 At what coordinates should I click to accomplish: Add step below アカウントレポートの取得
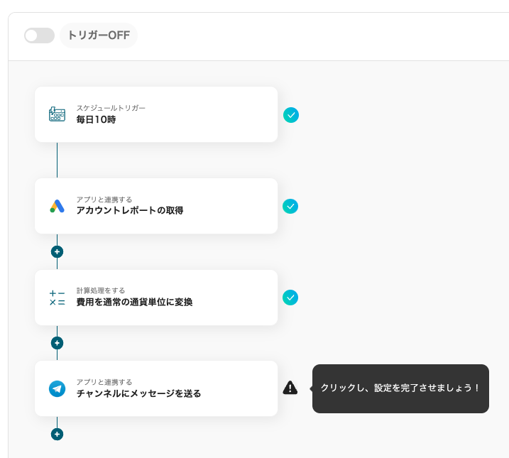(x=57, y=251)
